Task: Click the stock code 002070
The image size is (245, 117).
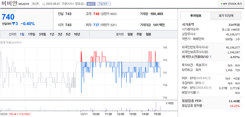Action: point(24,4)
